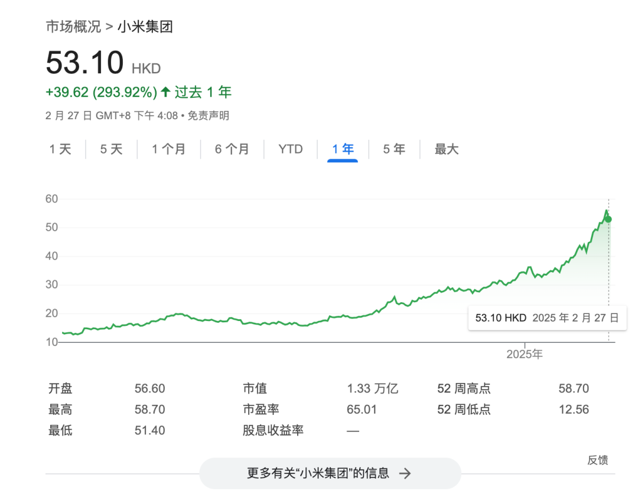Open the 市场概况 breadcrumb link
This screenshot has height=504, width=638.
click(x=73, y=27)
